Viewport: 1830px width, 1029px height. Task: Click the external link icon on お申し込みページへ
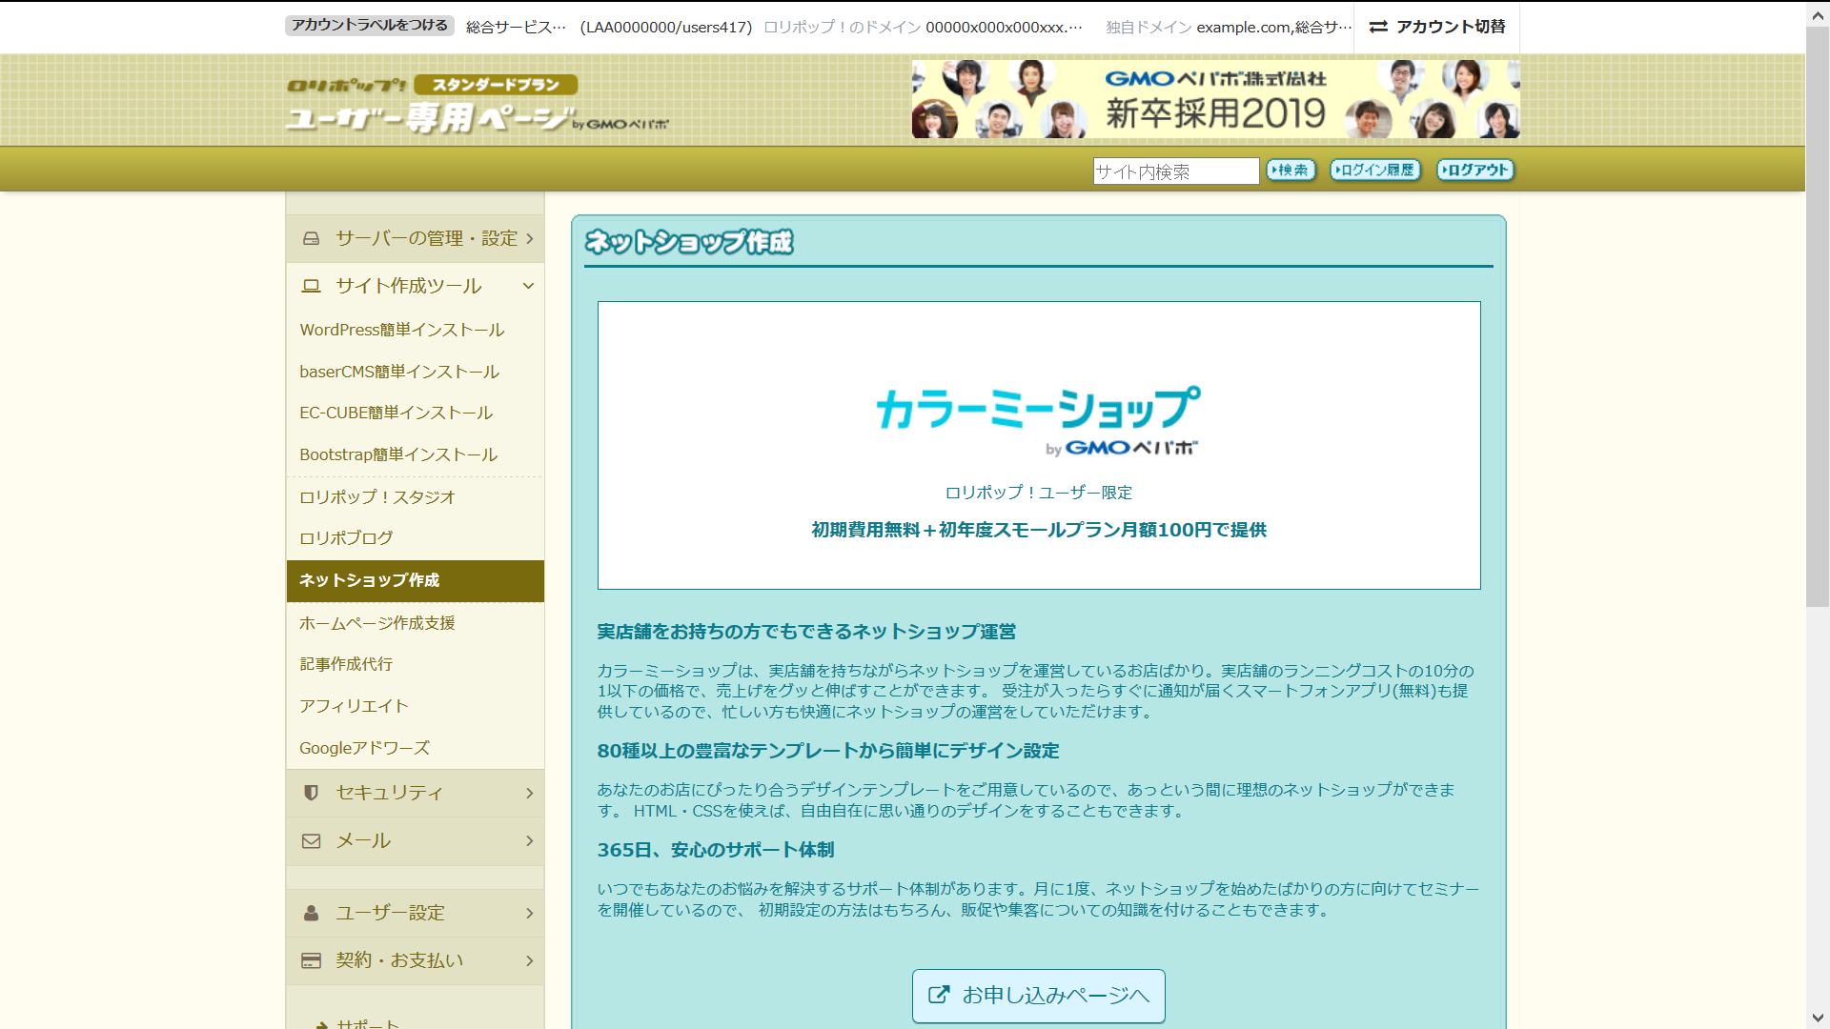click(939, 995)
